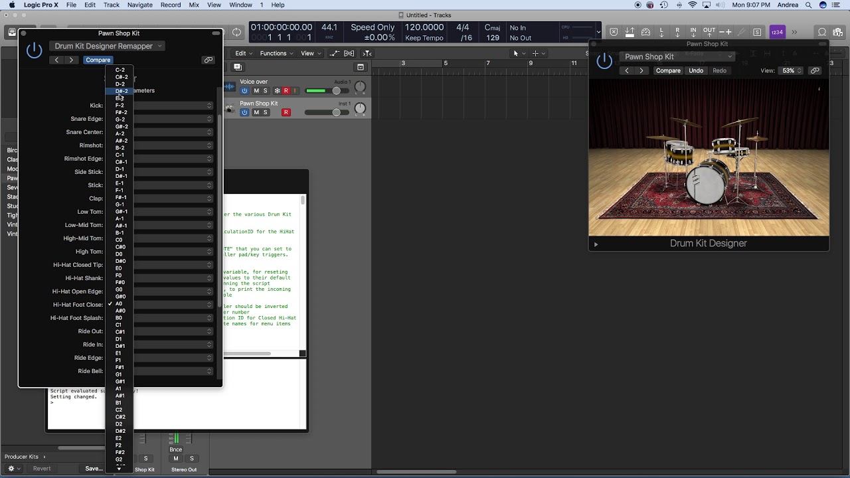This screenshot has width=850, height=478.
Task: Open the Hi-Hat Open Edge note dropdown
Action: point(159,291)
